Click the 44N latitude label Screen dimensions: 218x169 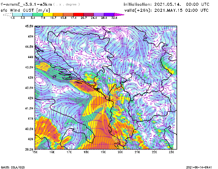pyautogui.click(x=31, y=57)
